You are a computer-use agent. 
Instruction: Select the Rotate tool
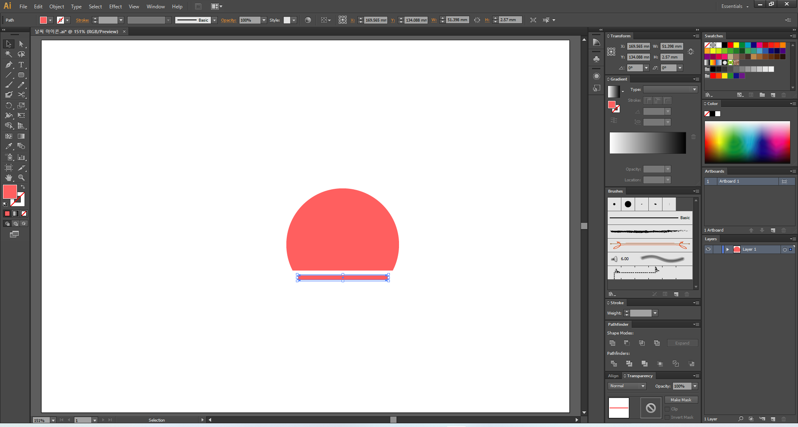point(9,105)
